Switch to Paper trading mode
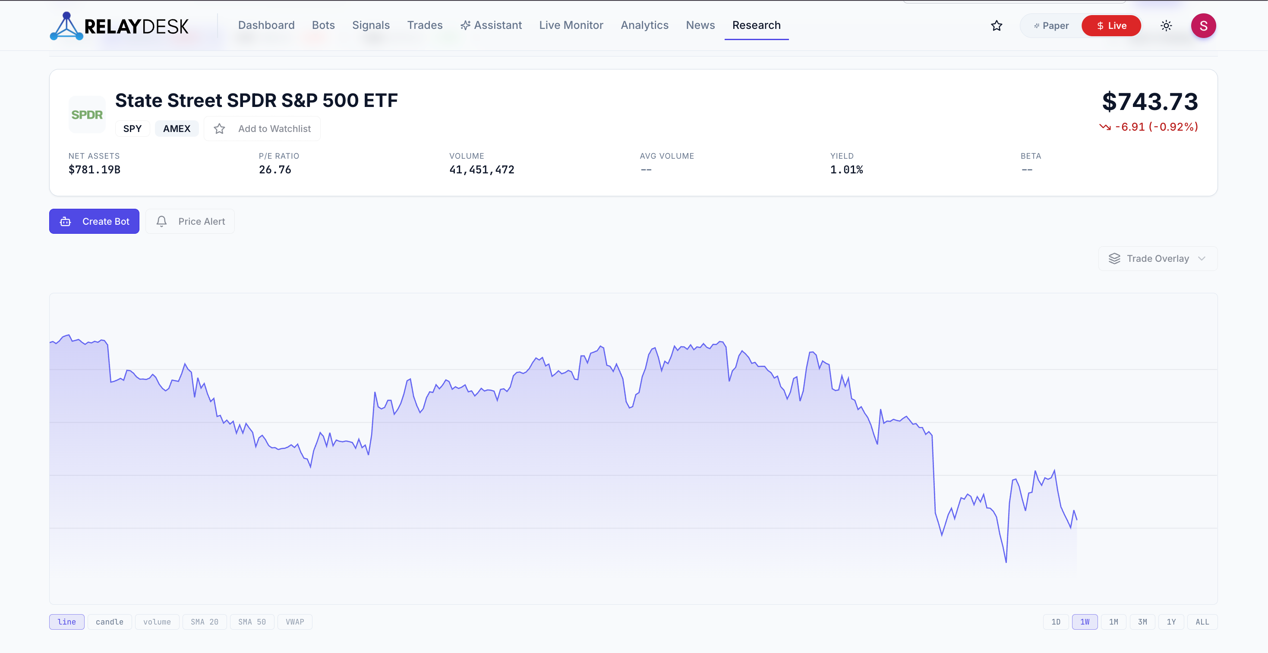 1051,25
